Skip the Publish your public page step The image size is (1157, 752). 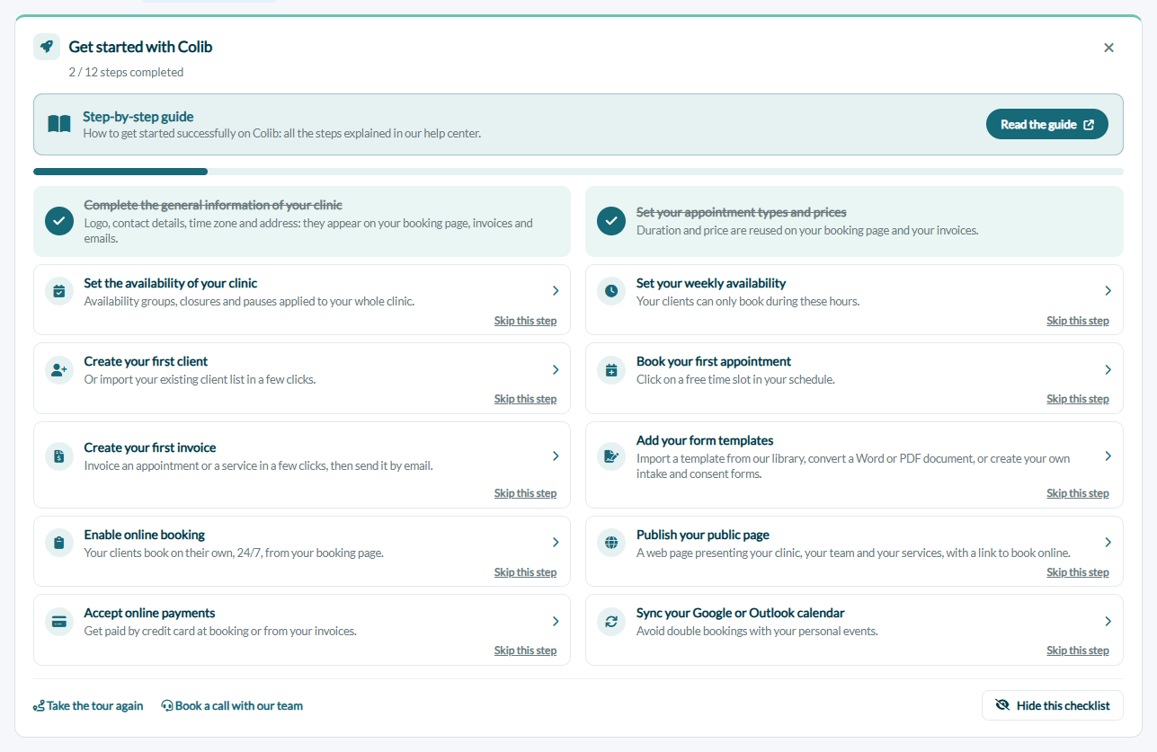click(x=1077, y=572)
